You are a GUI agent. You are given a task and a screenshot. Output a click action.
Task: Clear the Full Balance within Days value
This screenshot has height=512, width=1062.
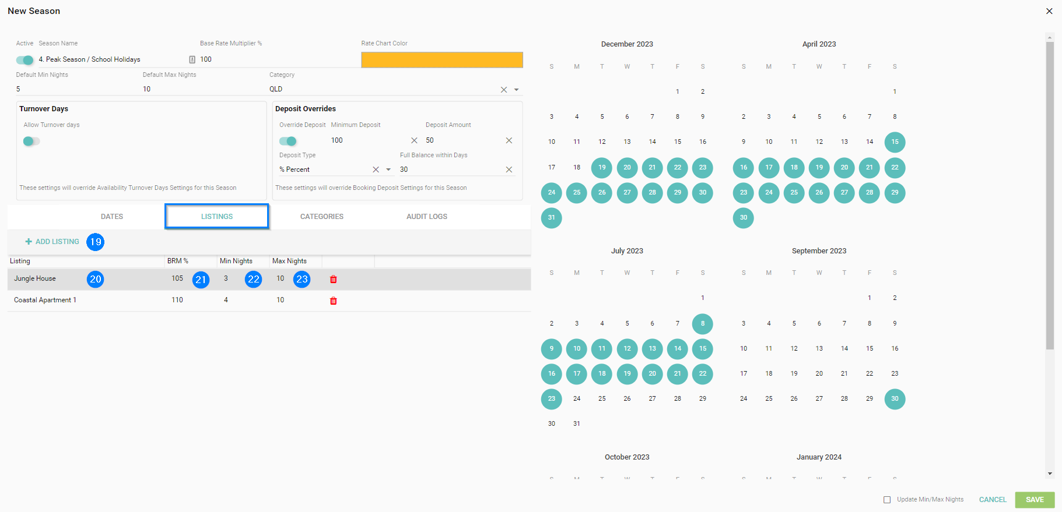coord(509,170)
